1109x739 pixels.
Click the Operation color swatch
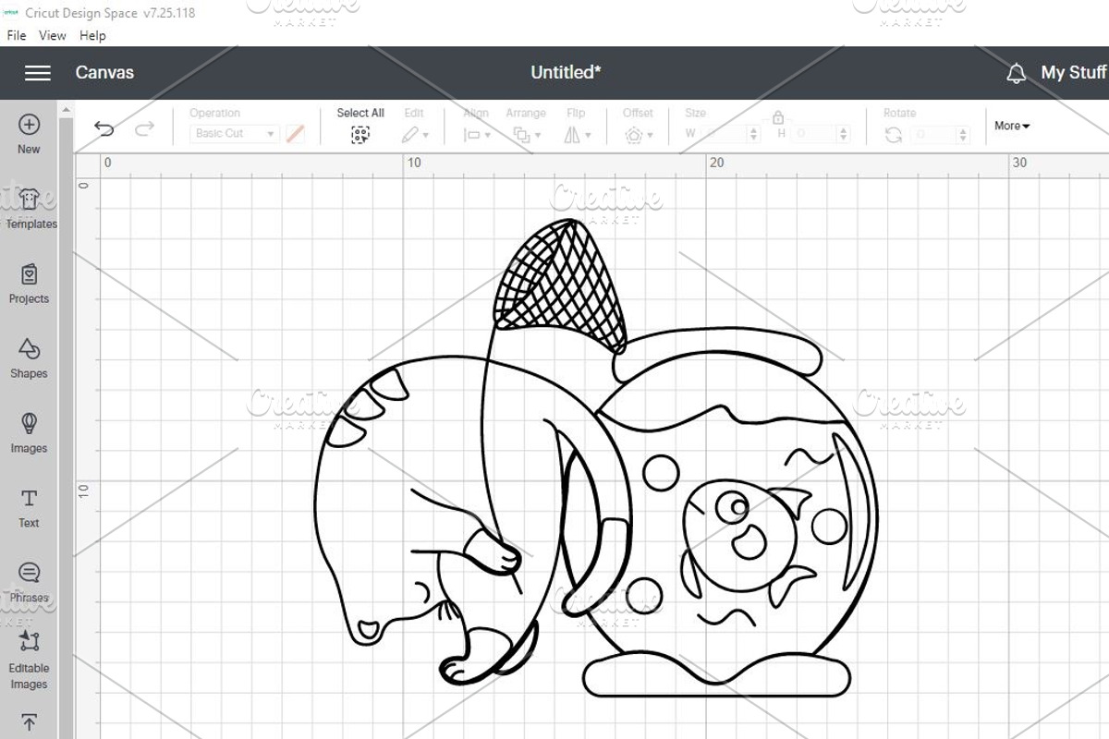[x=295, y=134]
